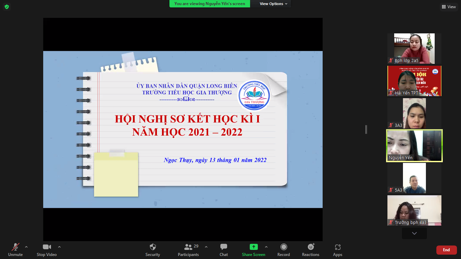
Task: Expand the arrow next to Participants
Action: click(206, 247)
